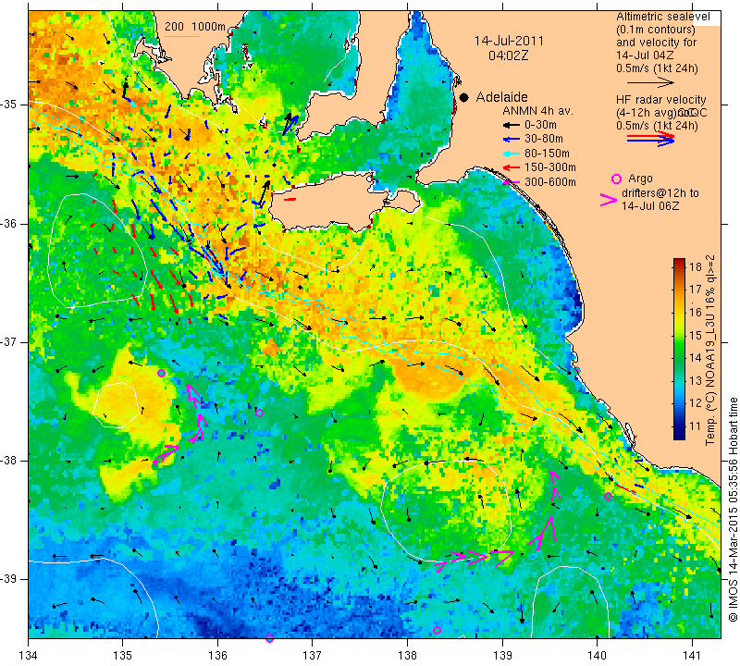Click the temperature color bar
Viewport: 740px width, 666px height.
(x=679, y=349)
